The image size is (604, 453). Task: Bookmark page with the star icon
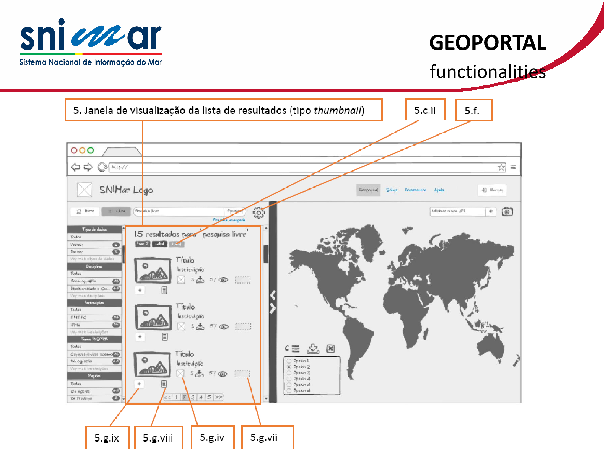pos(501,167)
